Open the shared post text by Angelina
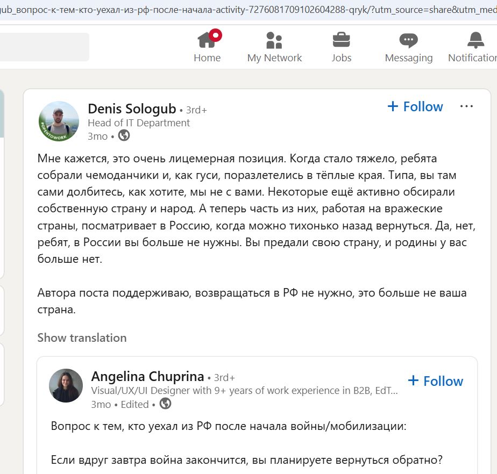Screen dimensions: 497x474 tap(229, 426)
